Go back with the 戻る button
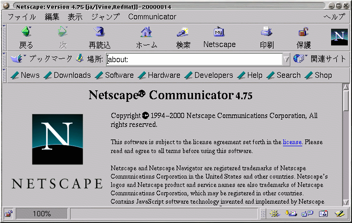352x223 pixels. point(26,38)
